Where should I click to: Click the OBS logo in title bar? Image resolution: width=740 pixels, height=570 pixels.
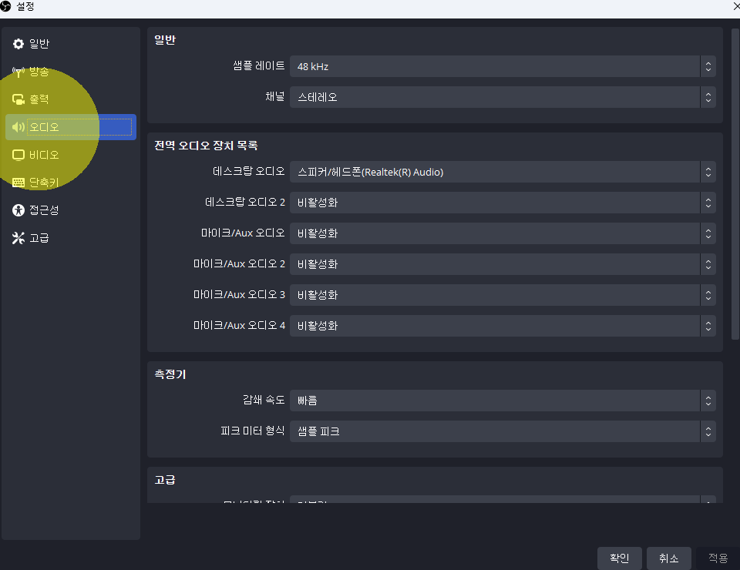[x=5, y=7]
